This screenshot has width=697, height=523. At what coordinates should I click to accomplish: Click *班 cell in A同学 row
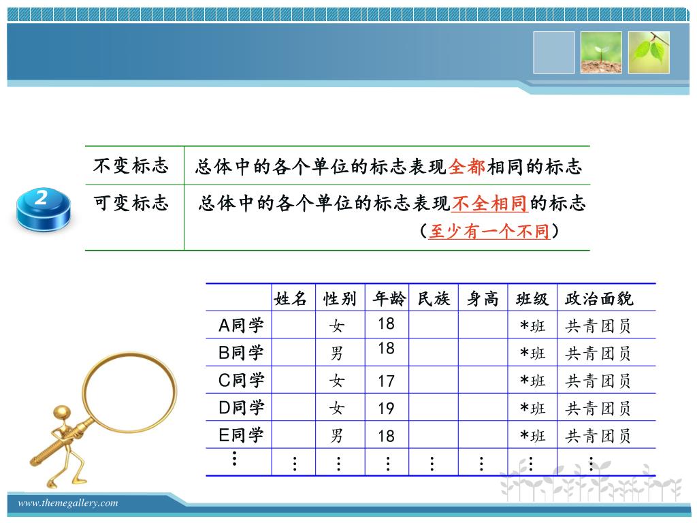tap(532, 326)
